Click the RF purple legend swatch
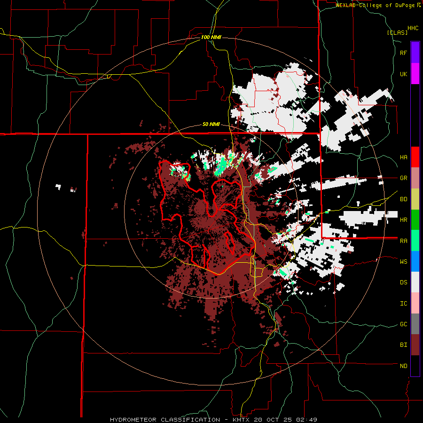The height and width of the screenshot is (423, 423). (415, 53)
